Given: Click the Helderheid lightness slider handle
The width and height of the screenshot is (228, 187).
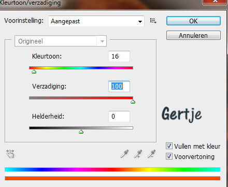Looking at the screenshot, I should tap(81, 132).
